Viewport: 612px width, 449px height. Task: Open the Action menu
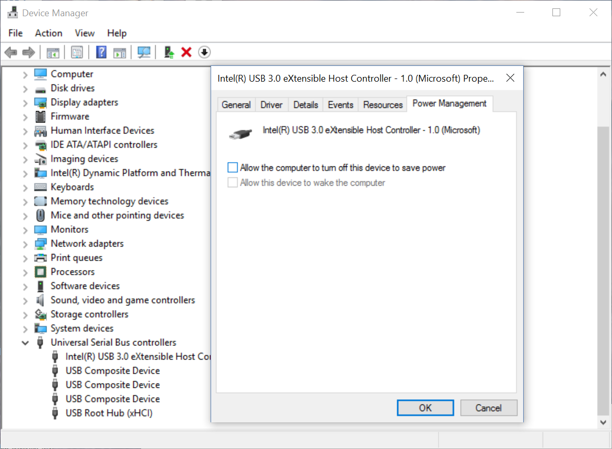49,33
